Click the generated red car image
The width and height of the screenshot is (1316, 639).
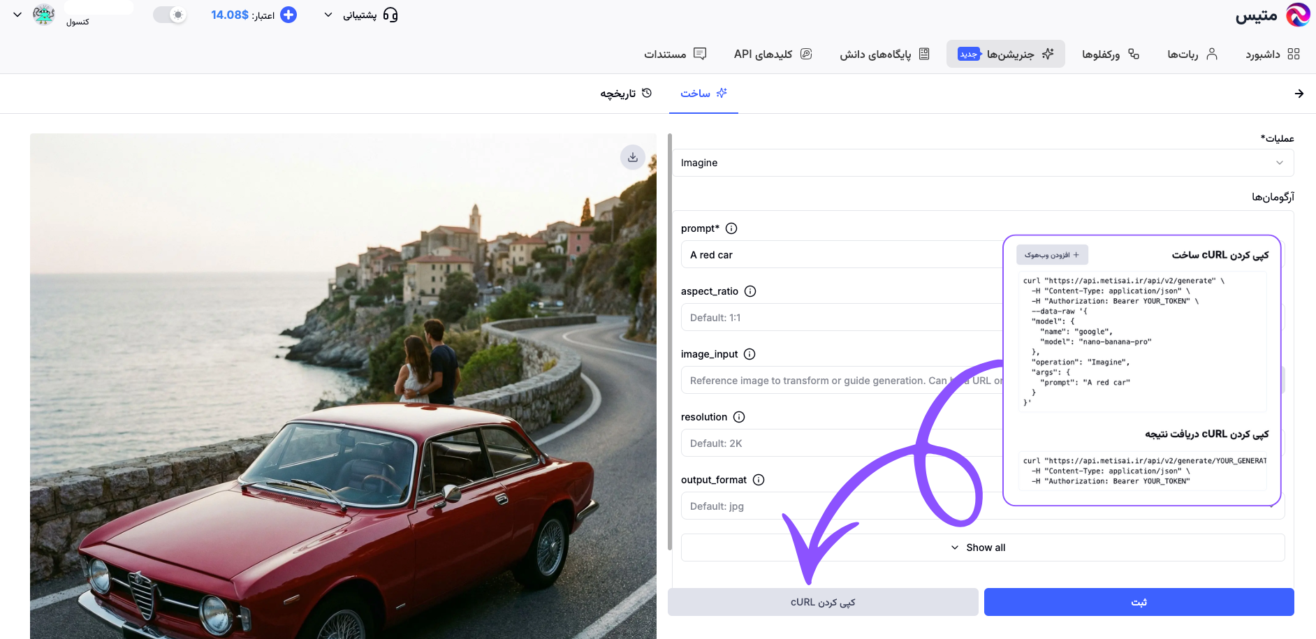(343, 386)
